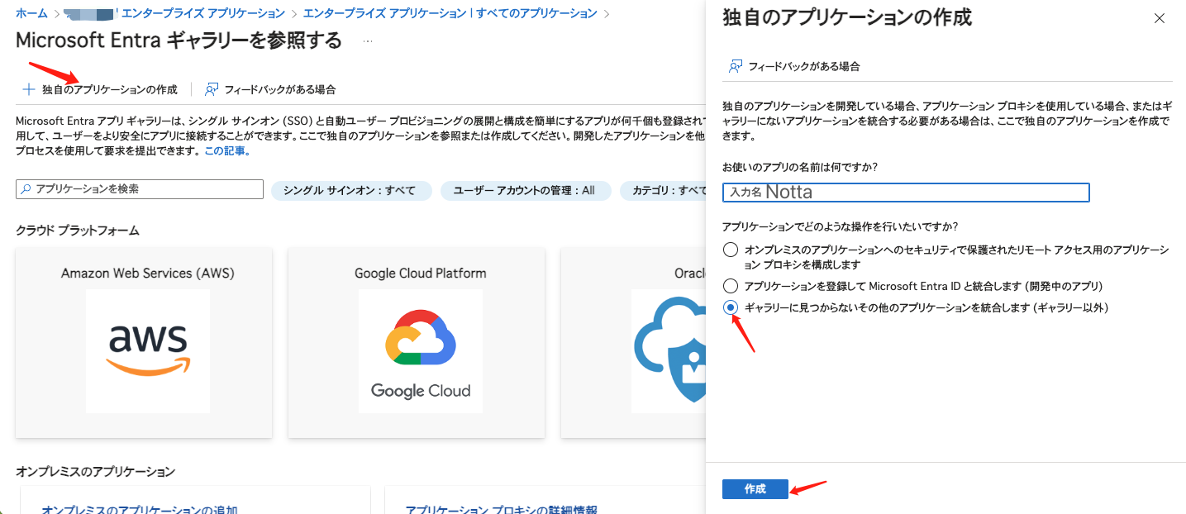This screenshot has width=1186, height=514.
Task: Click the feedback person icon in the side panel
Action: [x=736, y=66]
